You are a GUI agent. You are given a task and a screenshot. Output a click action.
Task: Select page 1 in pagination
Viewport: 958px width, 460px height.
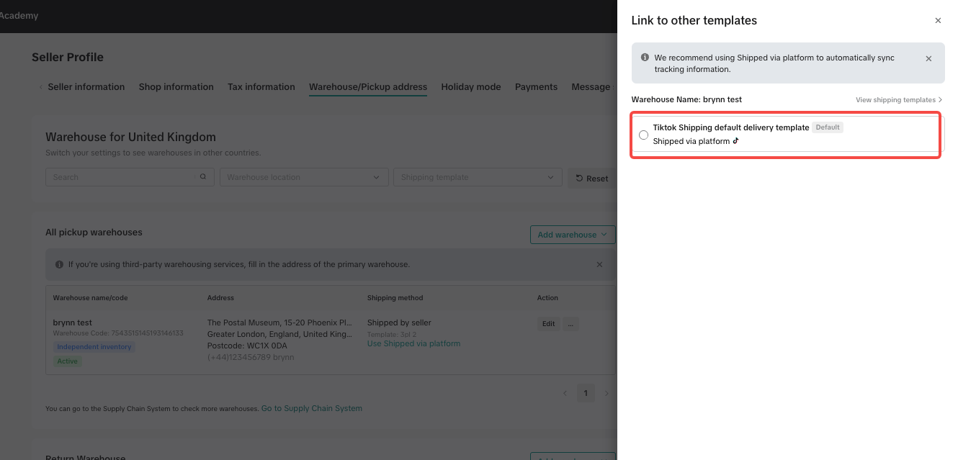pyautogui.click(x=586, y=393)
